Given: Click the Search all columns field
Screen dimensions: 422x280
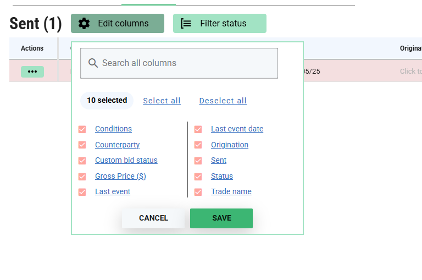Looking at the screenshot, I should coord(187,63).
